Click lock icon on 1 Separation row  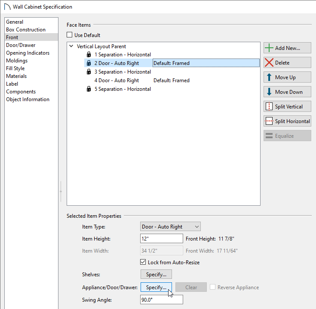click(x=89, y=55)
